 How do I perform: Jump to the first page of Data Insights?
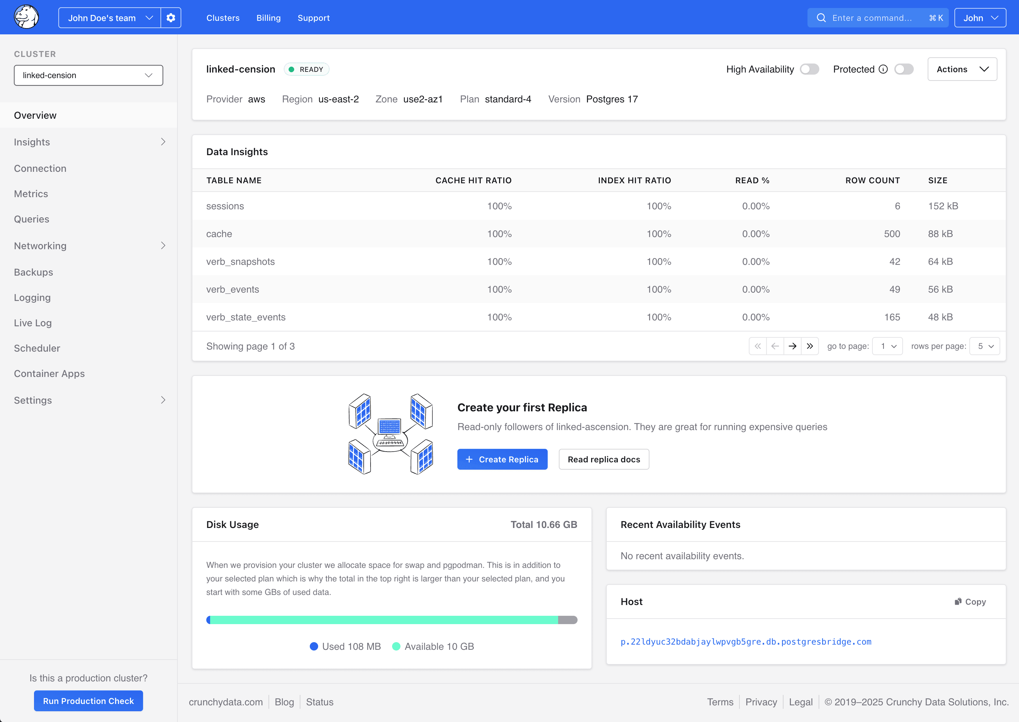757,346
